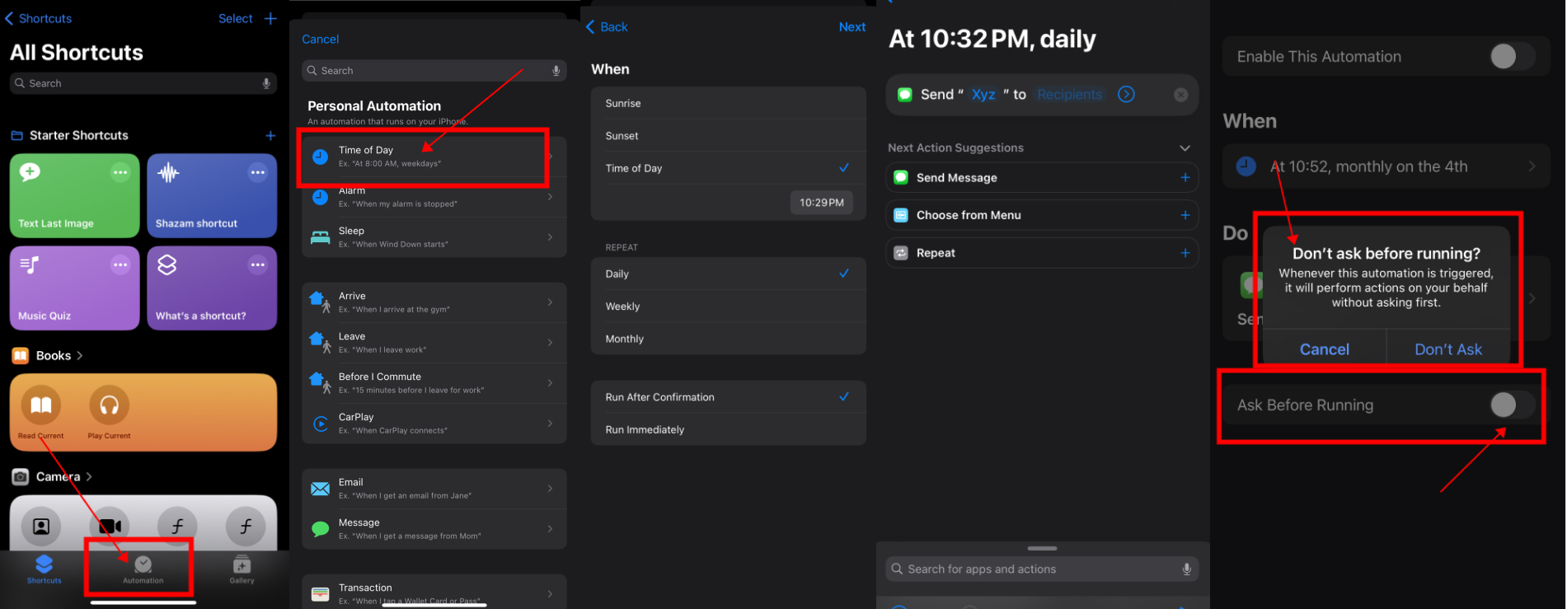Click Search for apps and actions field
The height and width of the screenshot is (609, 1567).
click(1042, 569)
